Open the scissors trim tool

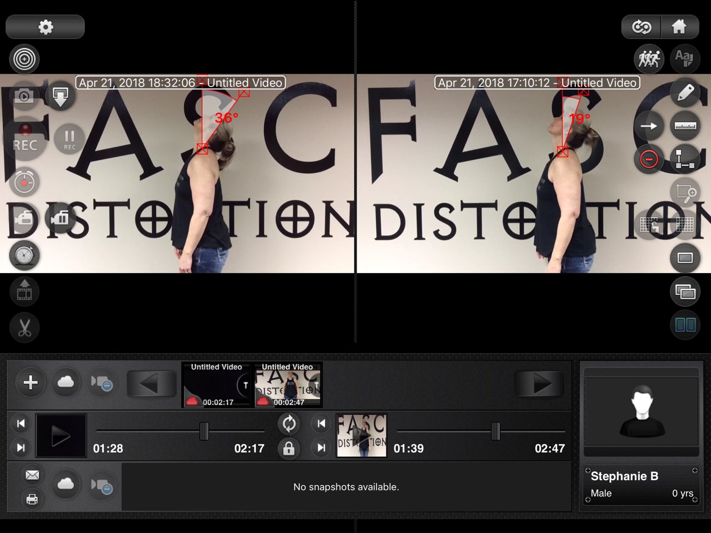pyautogui.click(x=24, y=327)
